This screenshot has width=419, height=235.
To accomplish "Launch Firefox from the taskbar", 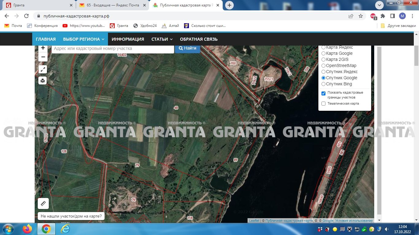I will point(27,229).
